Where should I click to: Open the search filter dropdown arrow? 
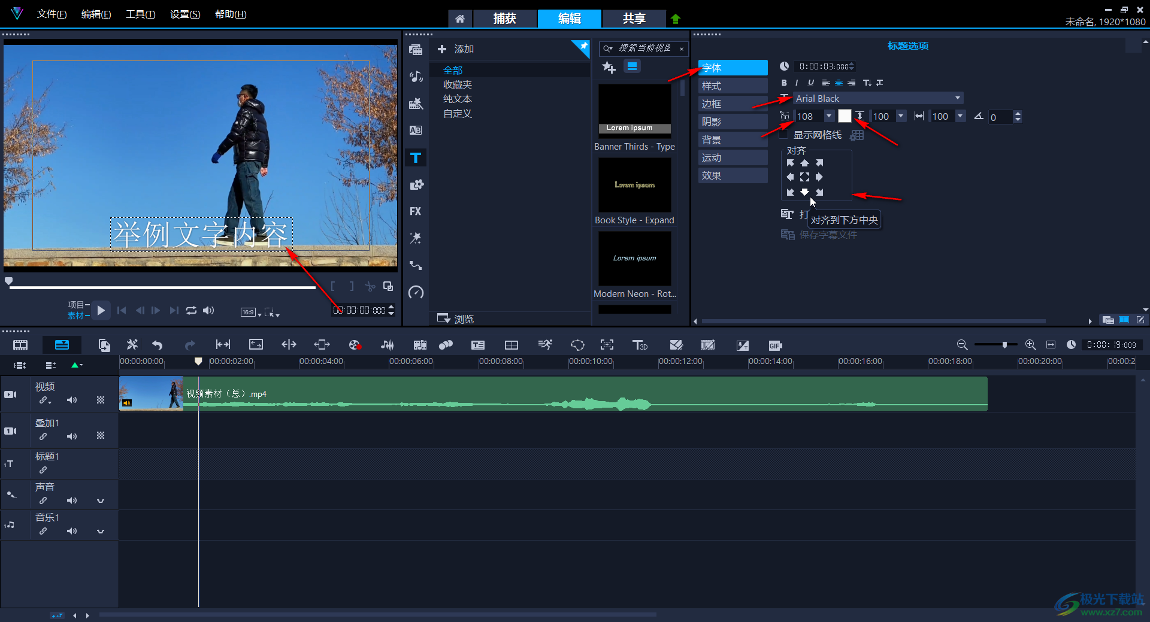pyautogui.click(x=608, y=48)
